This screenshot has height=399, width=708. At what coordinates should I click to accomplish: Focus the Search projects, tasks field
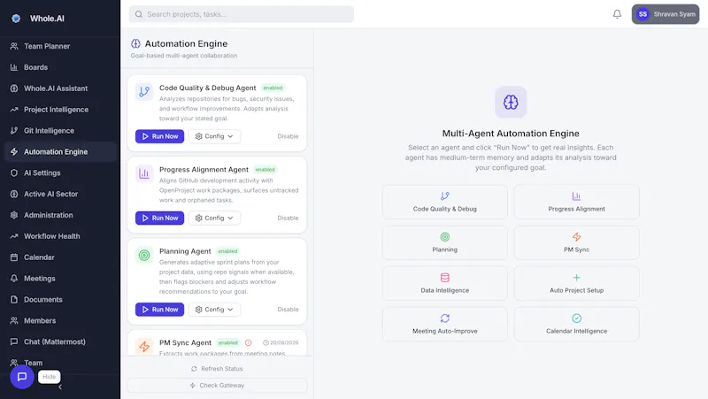pos(241,14)
